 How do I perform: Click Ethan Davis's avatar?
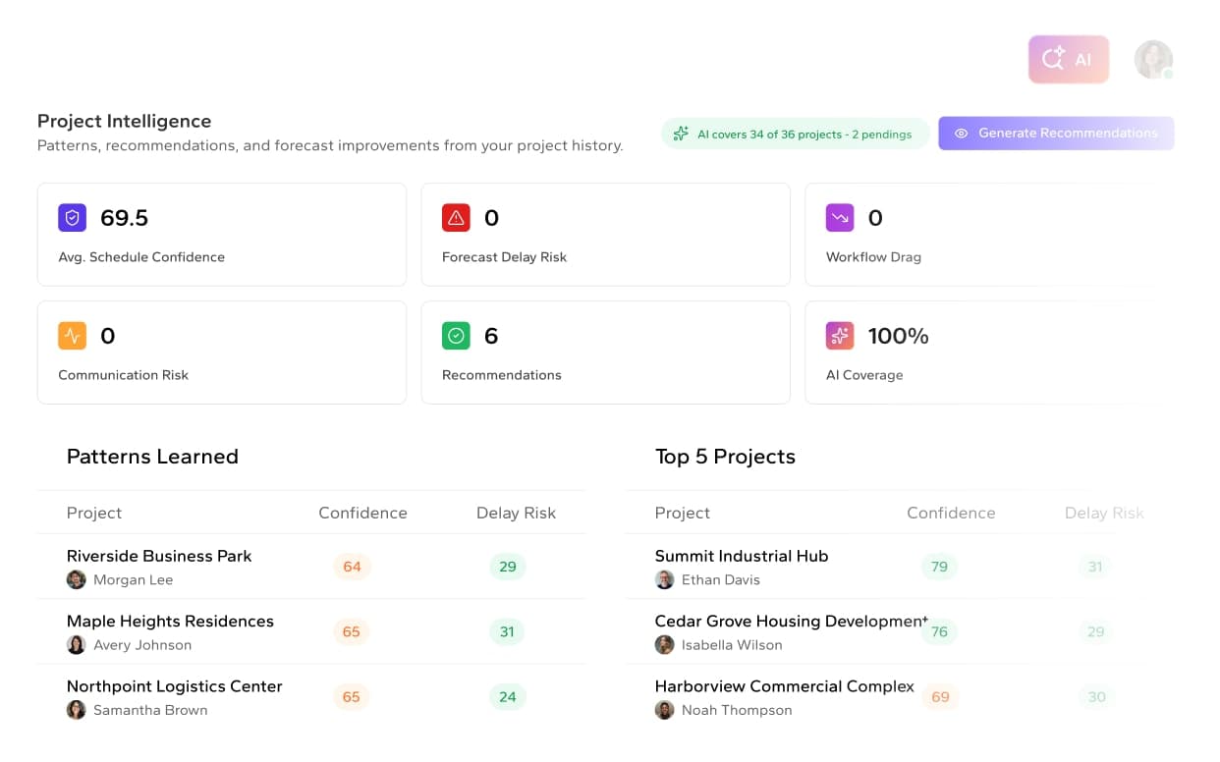click(x=664, y=579)
